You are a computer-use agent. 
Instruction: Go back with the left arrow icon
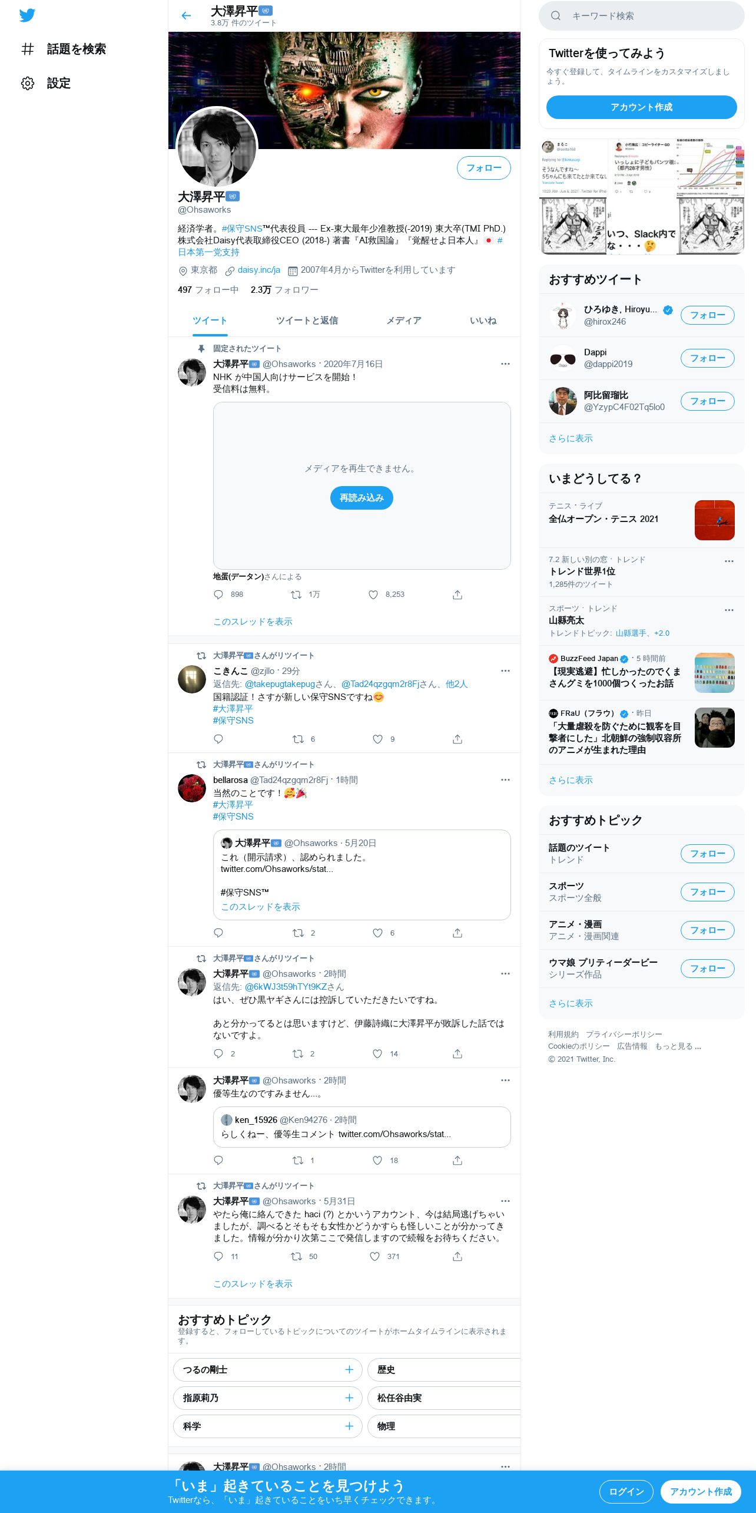(x=186, y=16)
